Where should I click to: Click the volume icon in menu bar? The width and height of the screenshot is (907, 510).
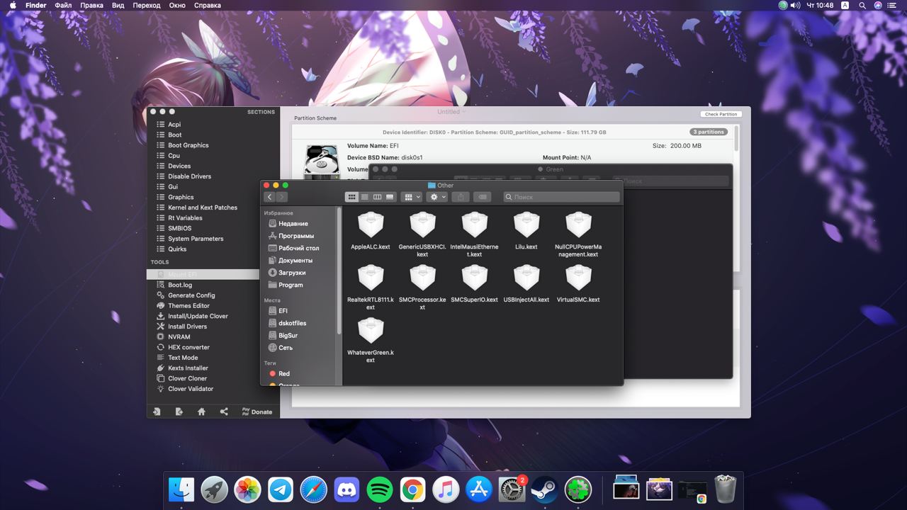click(795, 5)
